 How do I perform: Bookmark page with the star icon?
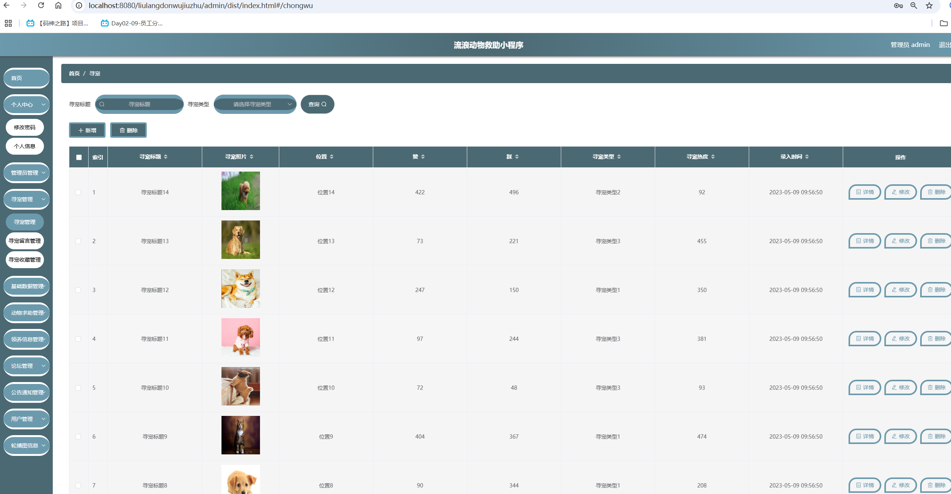[929, 5]
